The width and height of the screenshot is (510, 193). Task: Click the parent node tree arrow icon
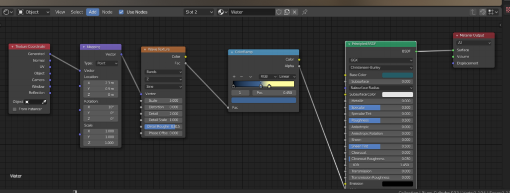coord(473,12)
